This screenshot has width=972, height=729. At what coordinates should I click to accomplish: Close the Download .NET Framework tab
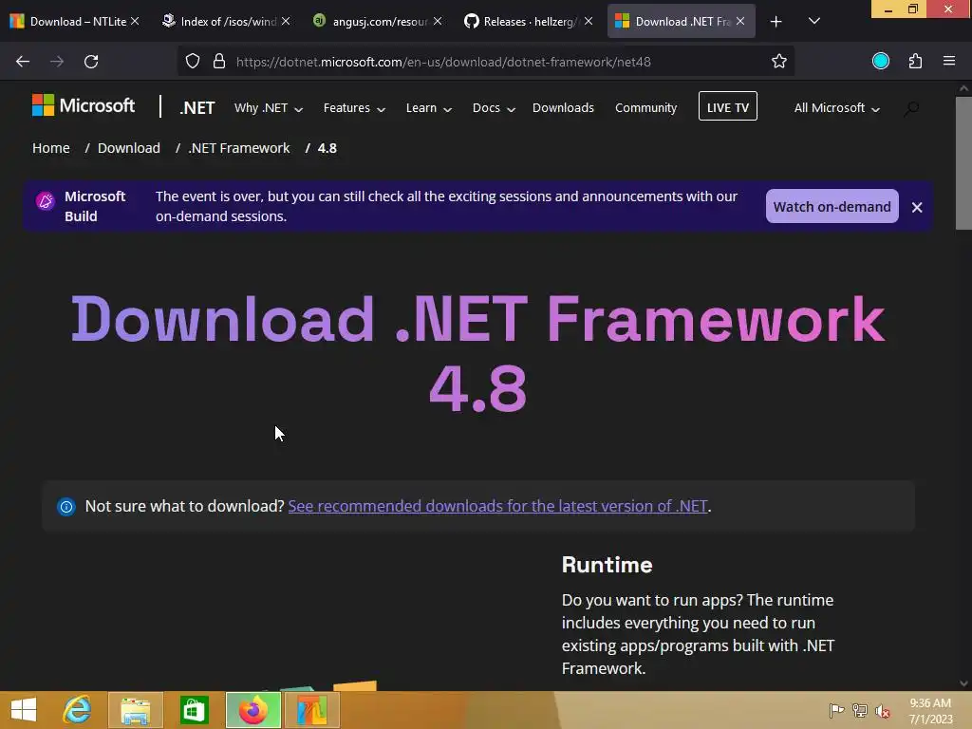[x=740, y=21]
